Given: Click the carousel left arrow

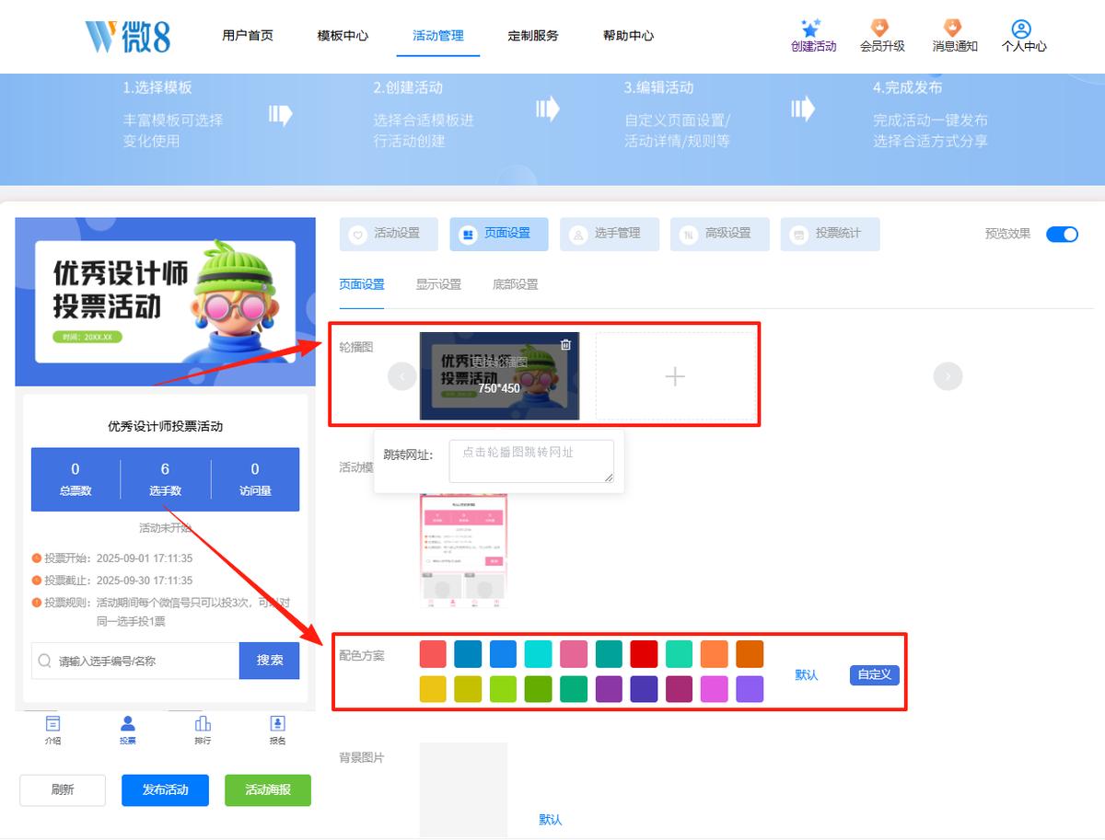Looking at the screenshot, I should pyautogui.click(x=402, y=375).
